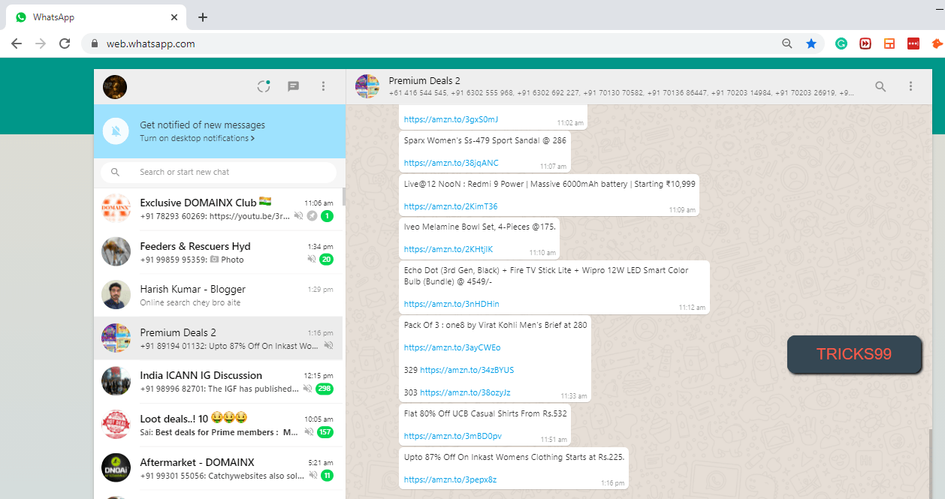Click Feeders & Rescuers Hyd avatar

116,251
